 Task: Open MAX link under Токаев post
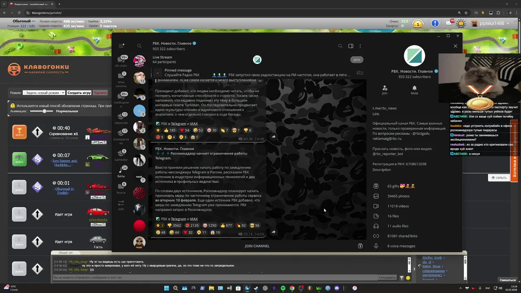194,124
